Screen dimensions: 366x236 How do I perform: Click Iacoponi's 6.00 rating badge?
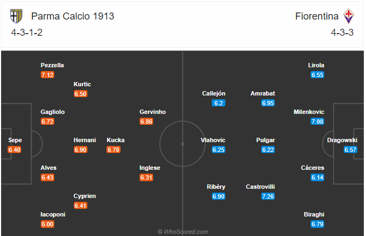click(x=47, y=224)
